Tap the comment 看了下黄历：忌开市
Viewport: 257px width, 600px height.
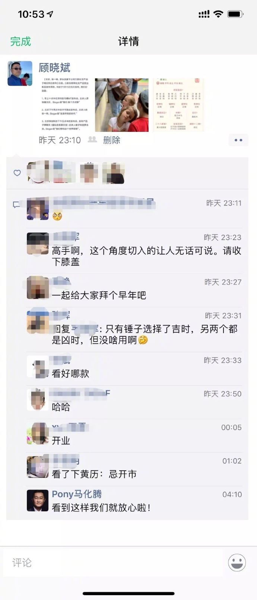94,474
